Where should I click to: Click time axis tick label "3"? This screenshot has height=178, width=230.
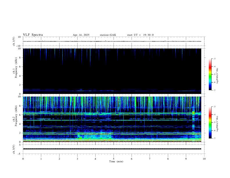(77, 159)
